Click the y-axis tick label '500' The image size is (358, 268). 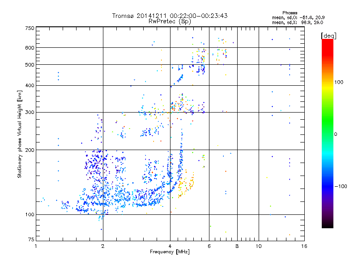(30, 65)
